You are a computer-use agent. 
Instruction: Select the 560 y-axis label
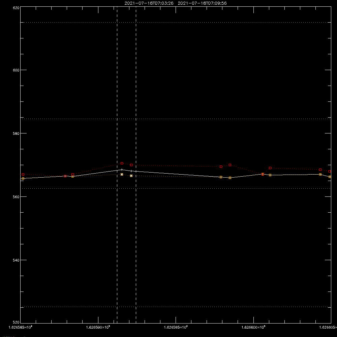[x=16, y=197]
